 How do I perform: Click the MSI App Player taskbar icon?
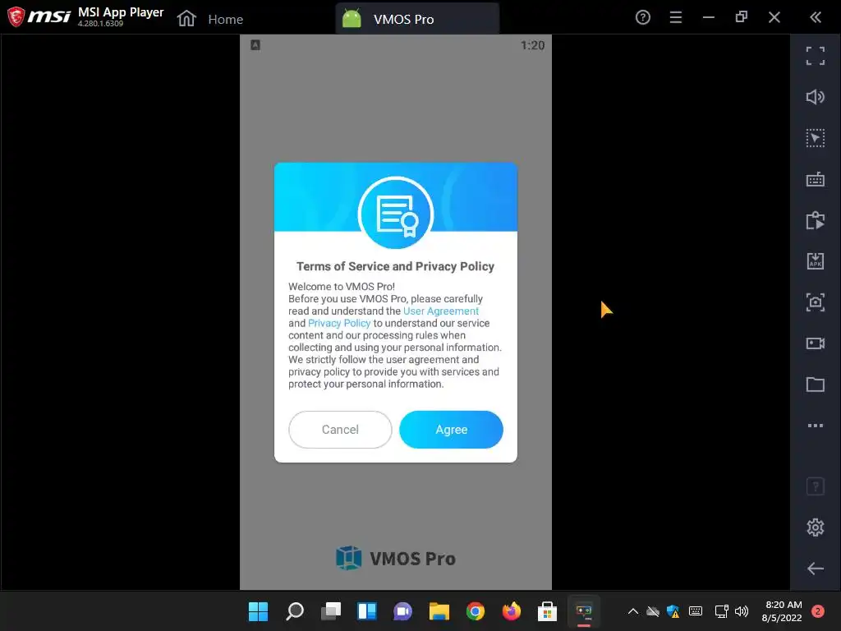coord(584,611)
